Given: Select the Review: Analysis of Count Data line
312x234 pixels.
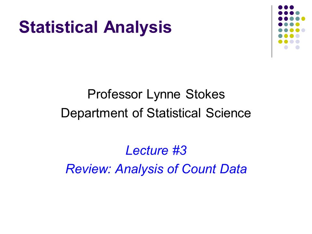Looking at the screenshot, I should click(x=156, y=169).
